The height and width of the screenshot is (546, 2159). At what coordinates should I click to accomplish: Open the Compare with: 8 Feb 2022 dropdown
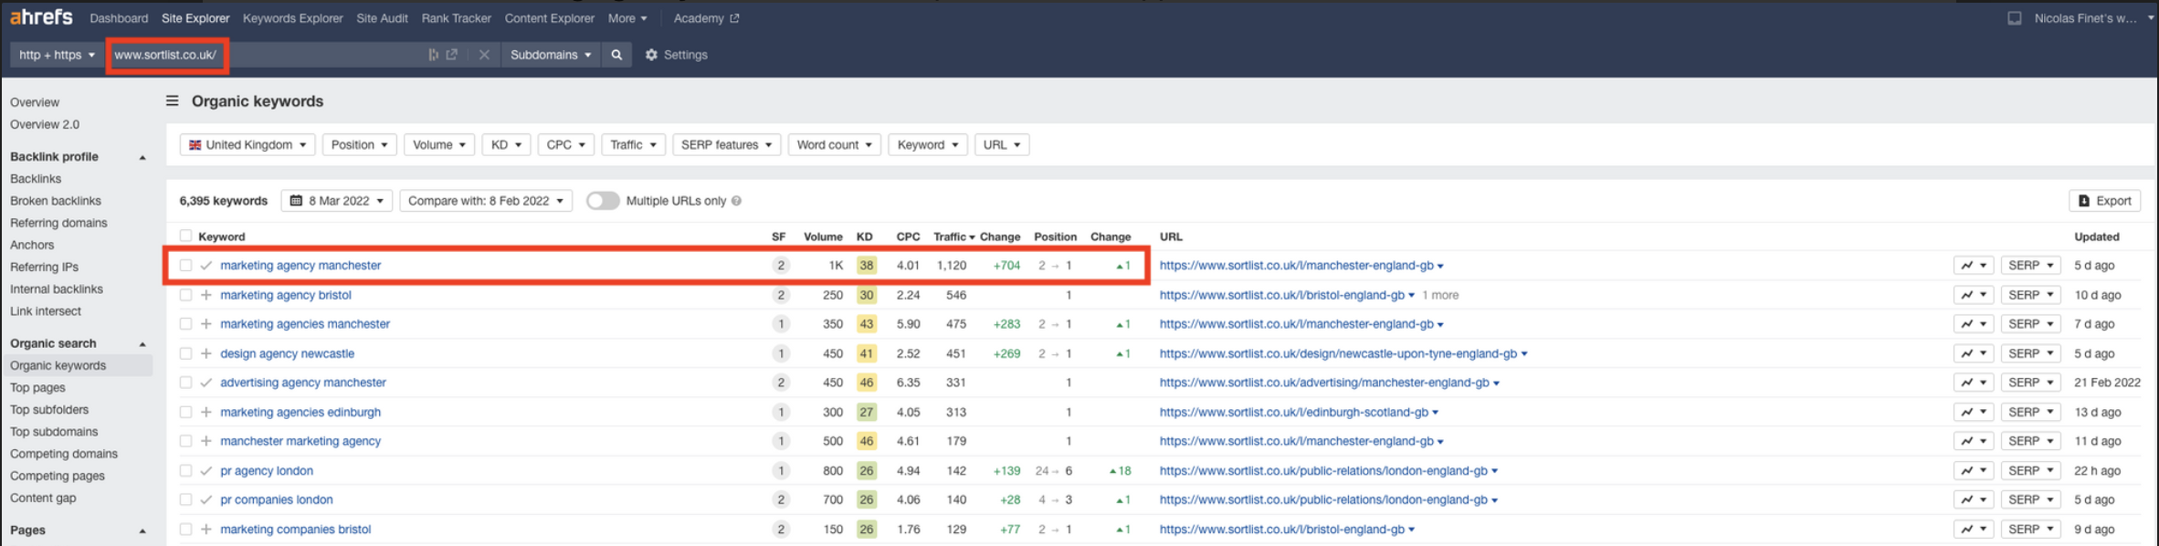point(485,201)
